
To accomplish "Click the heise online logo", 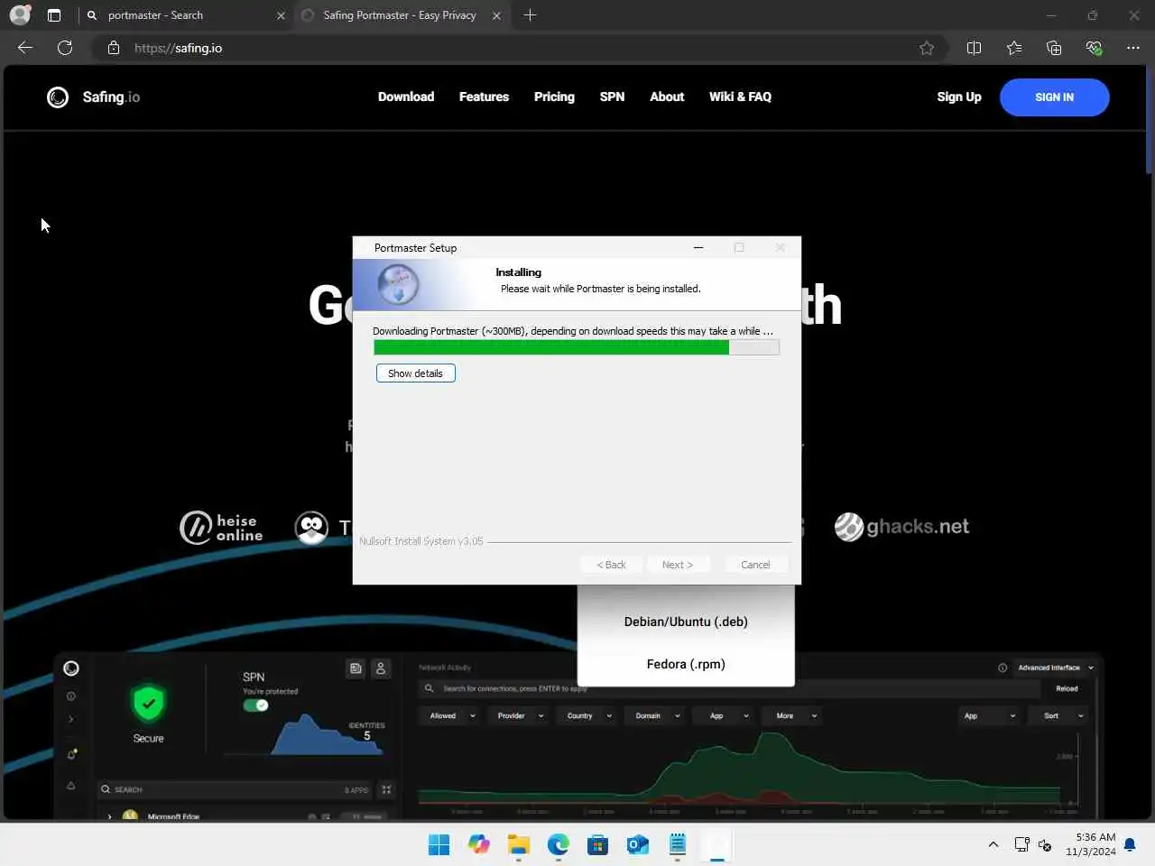I will coord(222,528).
